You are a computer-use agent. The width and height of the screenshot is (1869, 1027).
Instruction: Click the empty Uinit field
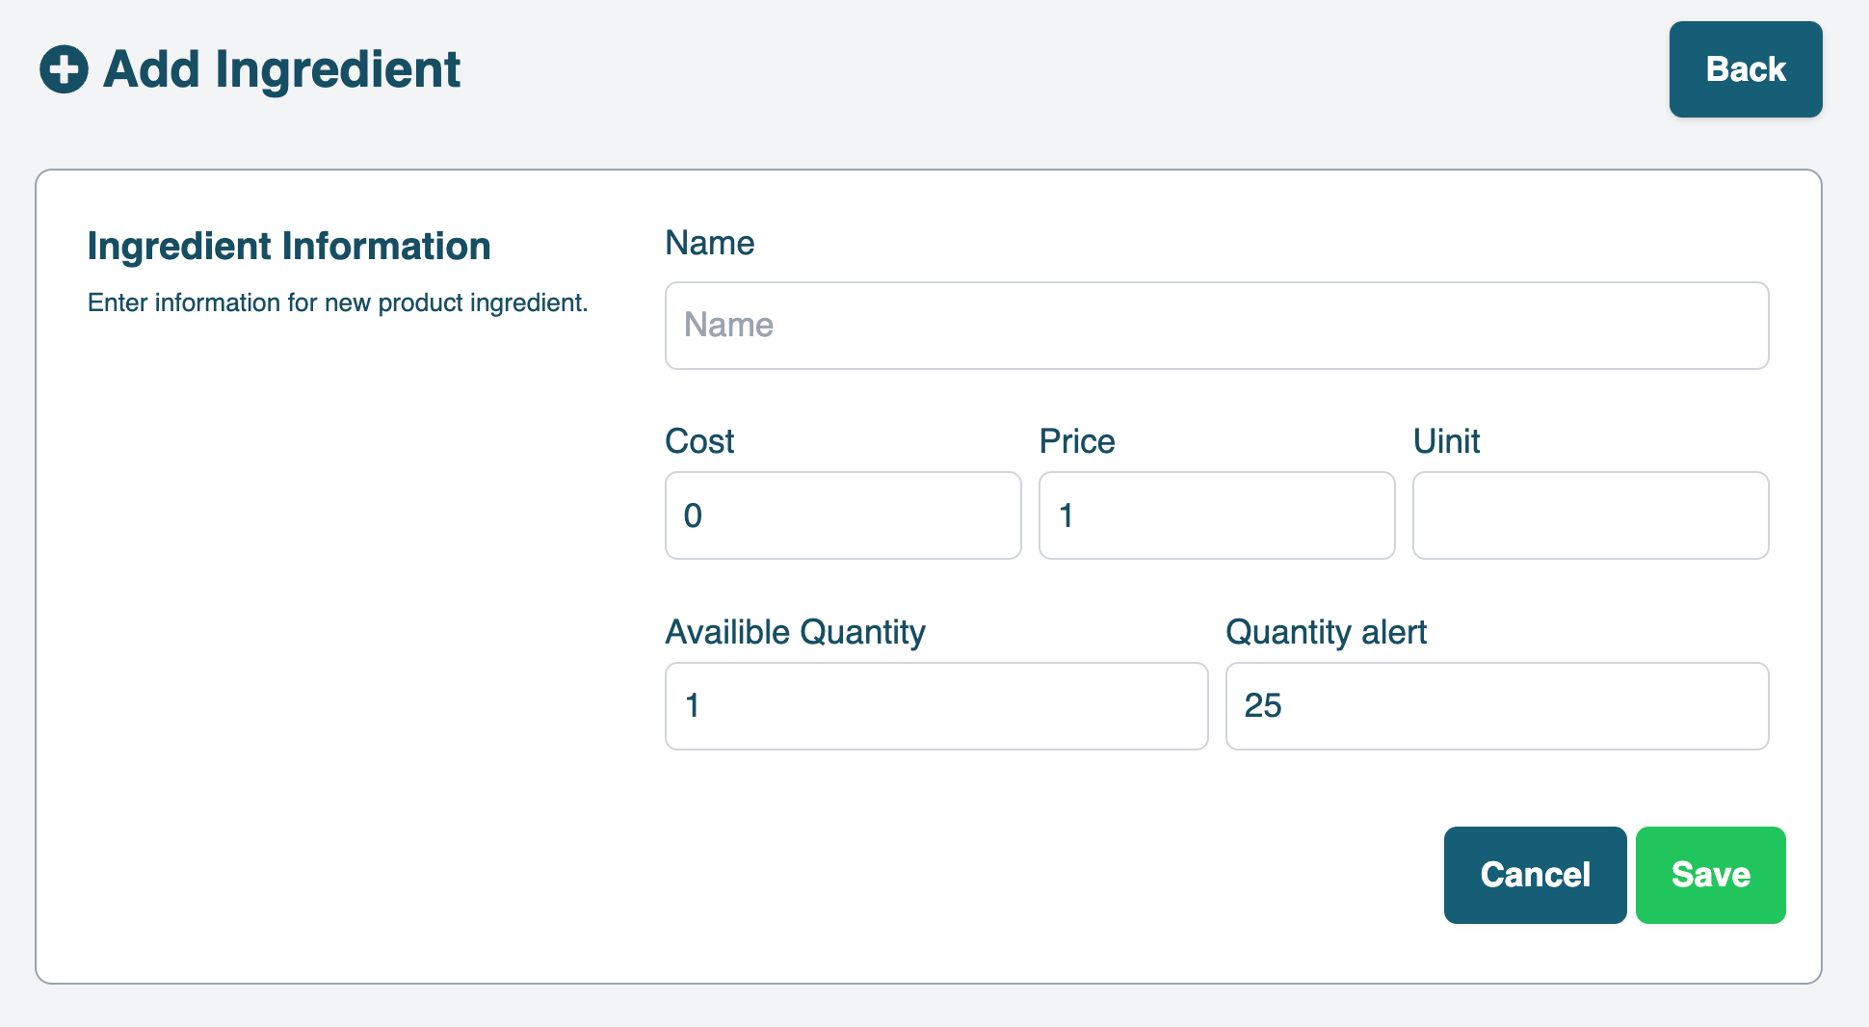click(x=1590, y=515)
